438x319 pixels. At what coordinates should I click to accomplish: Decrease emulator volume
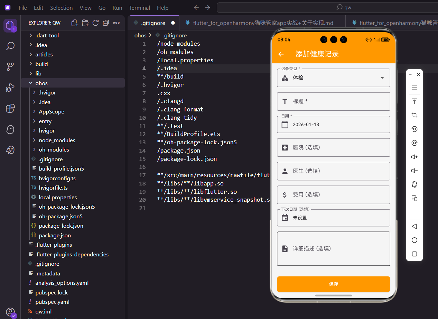click(x=414, y=171)
